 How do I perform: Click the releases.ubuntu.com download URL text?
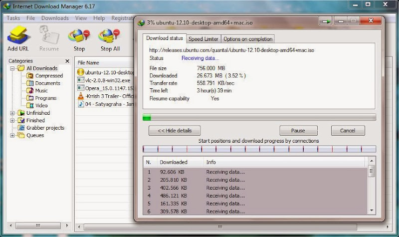[231, 50]
